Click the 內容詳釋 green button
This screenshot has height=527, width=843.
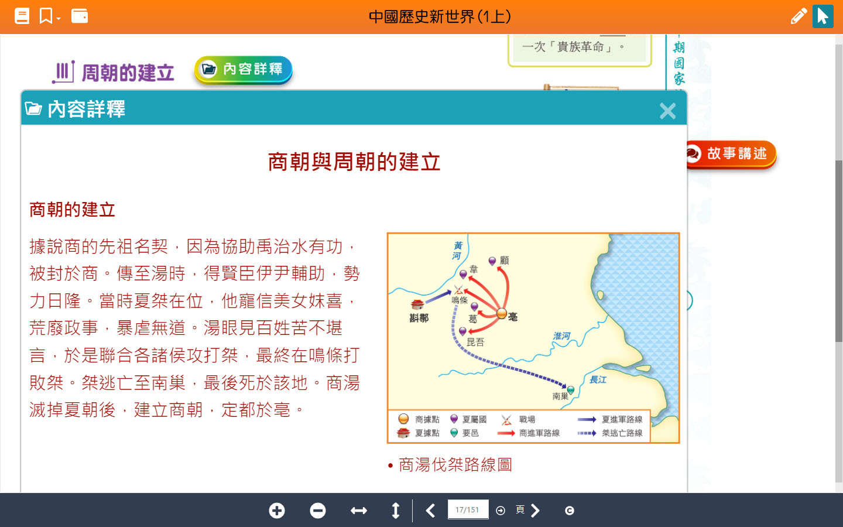click(x=243, y=70)
